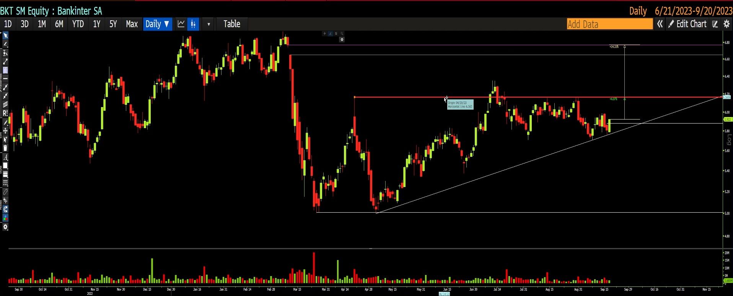Click the double-chevron collapse button
733x296 pixels.
click(660, 24)
